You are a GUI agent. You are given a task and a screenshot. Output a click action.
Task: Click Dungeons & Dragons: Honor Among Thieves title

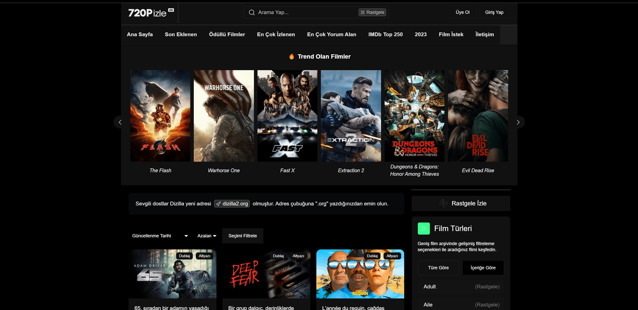click(415, 170)
